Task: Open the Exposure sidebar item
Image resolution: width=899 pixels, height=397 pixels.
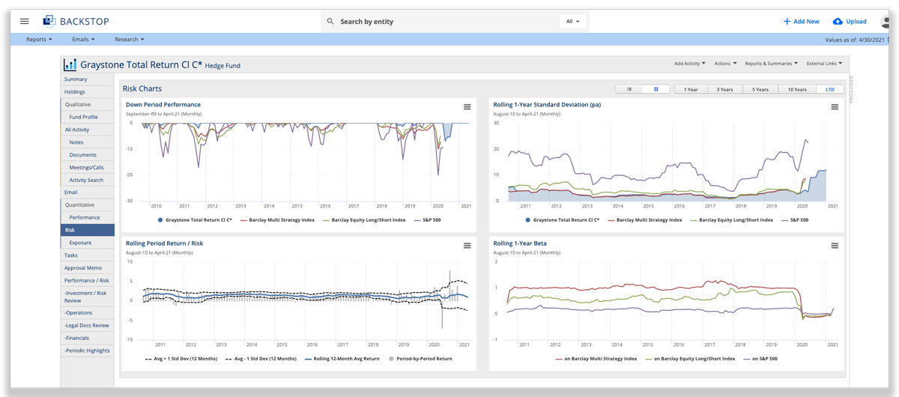Action: tap(88, 243)
